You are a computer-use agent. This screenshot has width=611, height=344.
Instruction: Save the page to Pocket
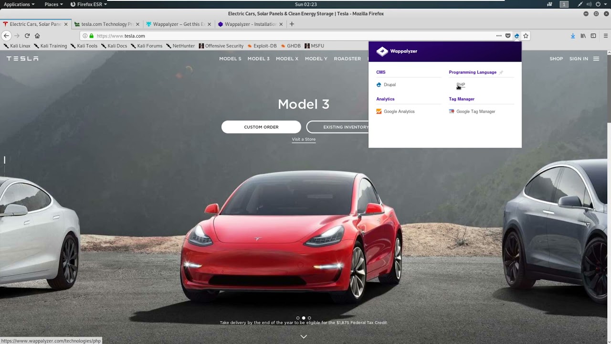click(x=508, y=36)
